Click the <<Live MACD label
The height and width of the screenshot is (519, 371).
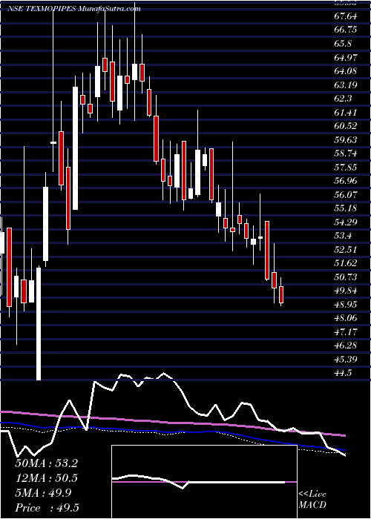coord(312,500)
